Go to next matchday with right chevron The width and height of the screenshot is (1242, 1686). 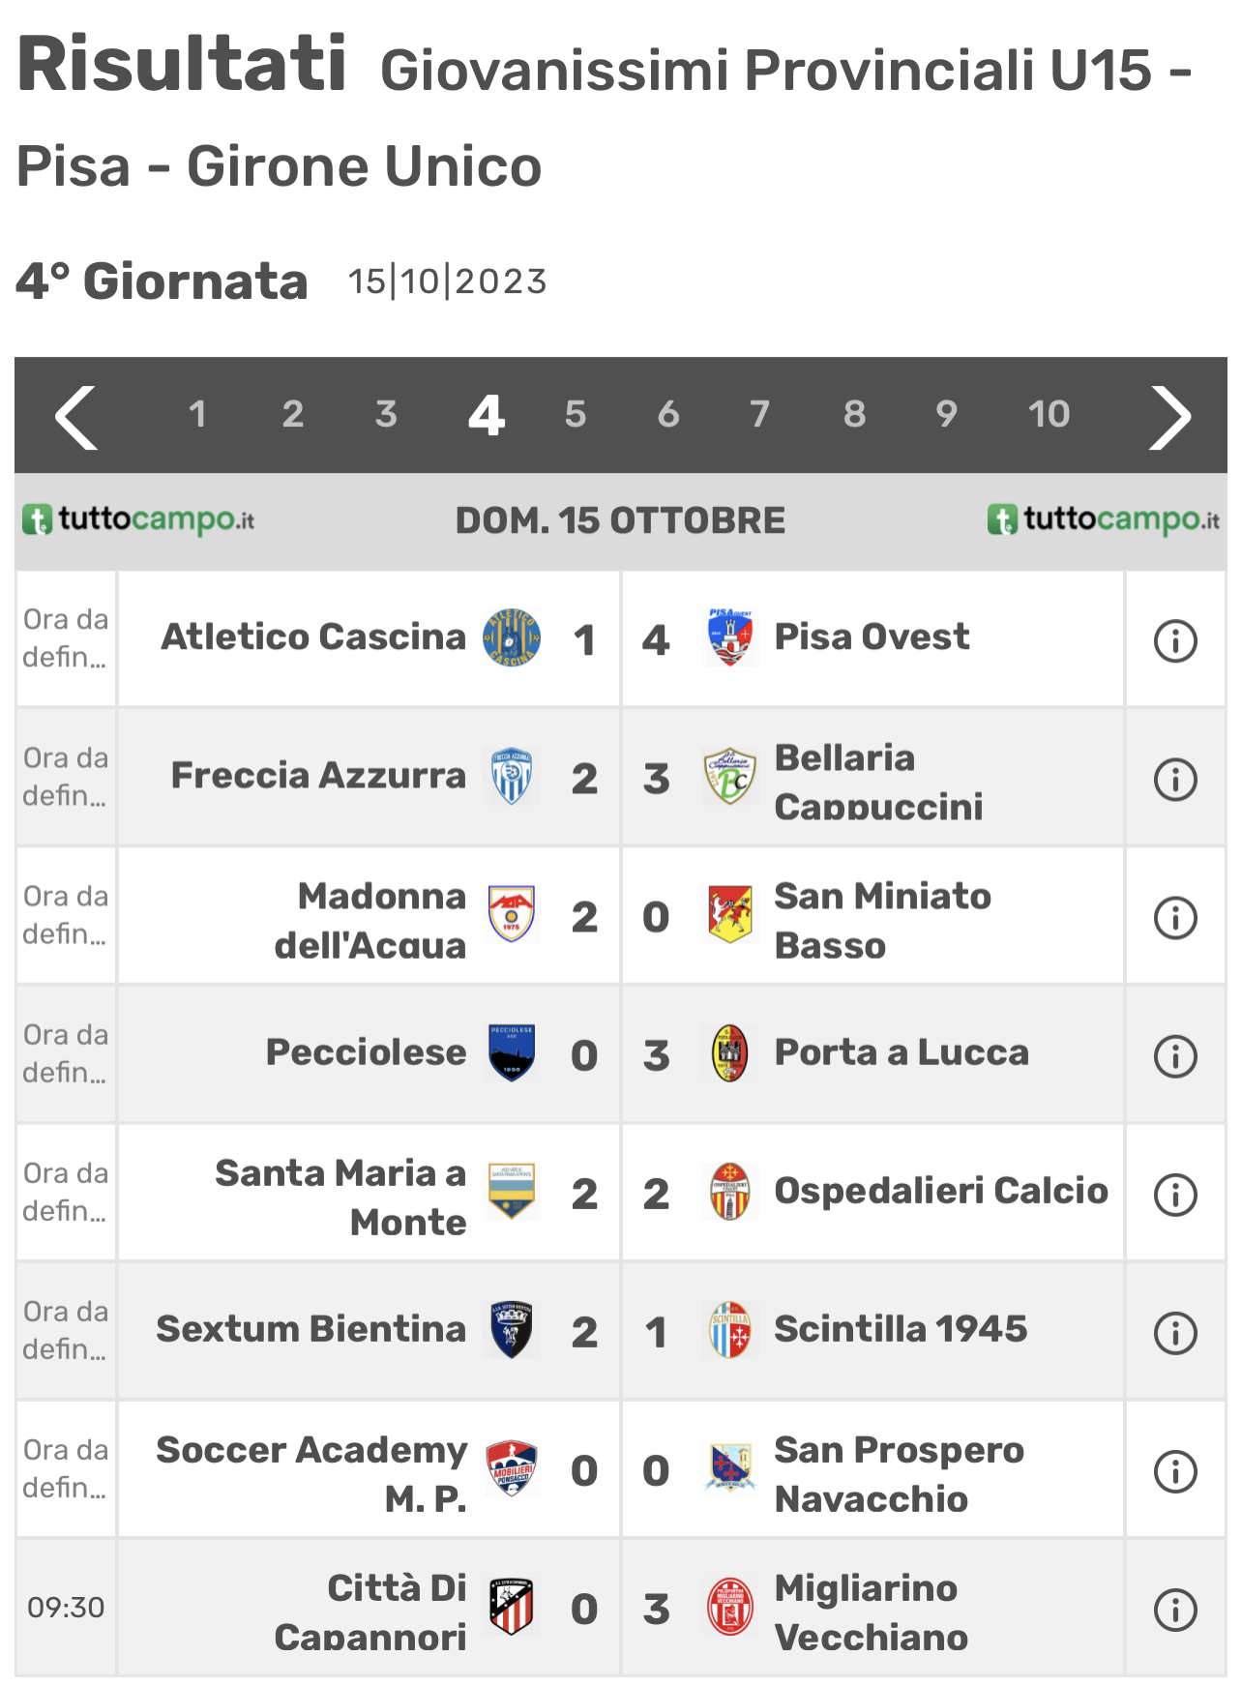point(1169,417)
